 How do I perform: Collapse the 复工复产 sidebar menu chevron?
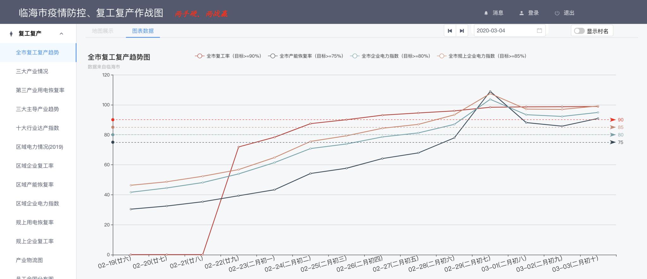(62, 34)
